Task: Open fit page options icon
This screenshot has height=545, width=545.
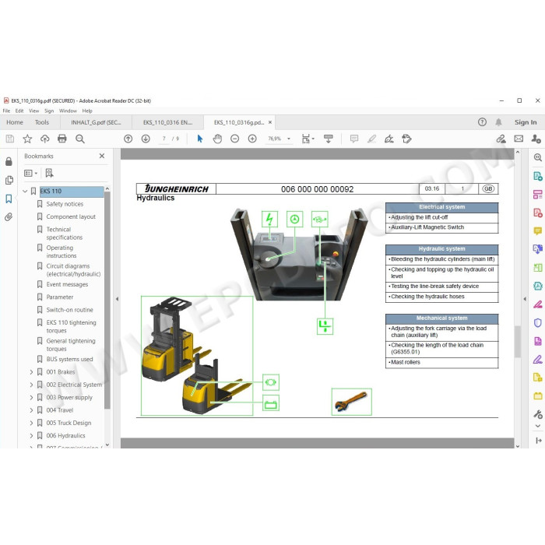Action: pyautogui.click(x=308, y=139)
